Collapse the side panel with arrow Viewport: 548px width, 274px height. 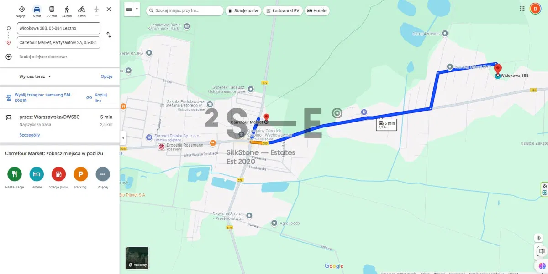pyautogui.click(x=123, y=137)
